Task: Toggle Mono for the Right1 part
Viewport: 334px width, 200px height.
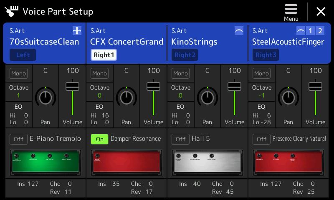Action: (x=99, y=73)
